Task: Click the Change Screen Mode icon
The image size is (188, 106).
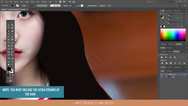Action: (x=11, y=81)
